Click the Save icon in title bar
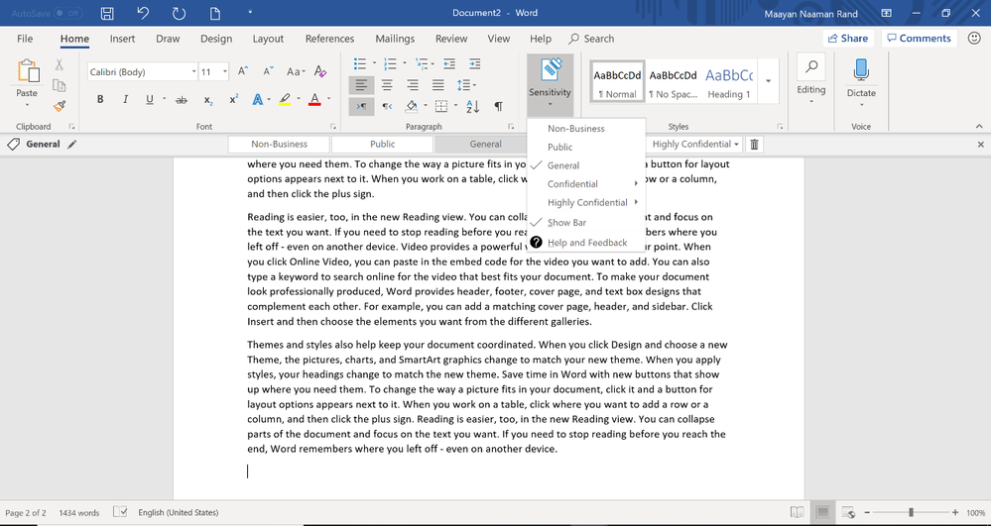 click(x=108, y=13)
